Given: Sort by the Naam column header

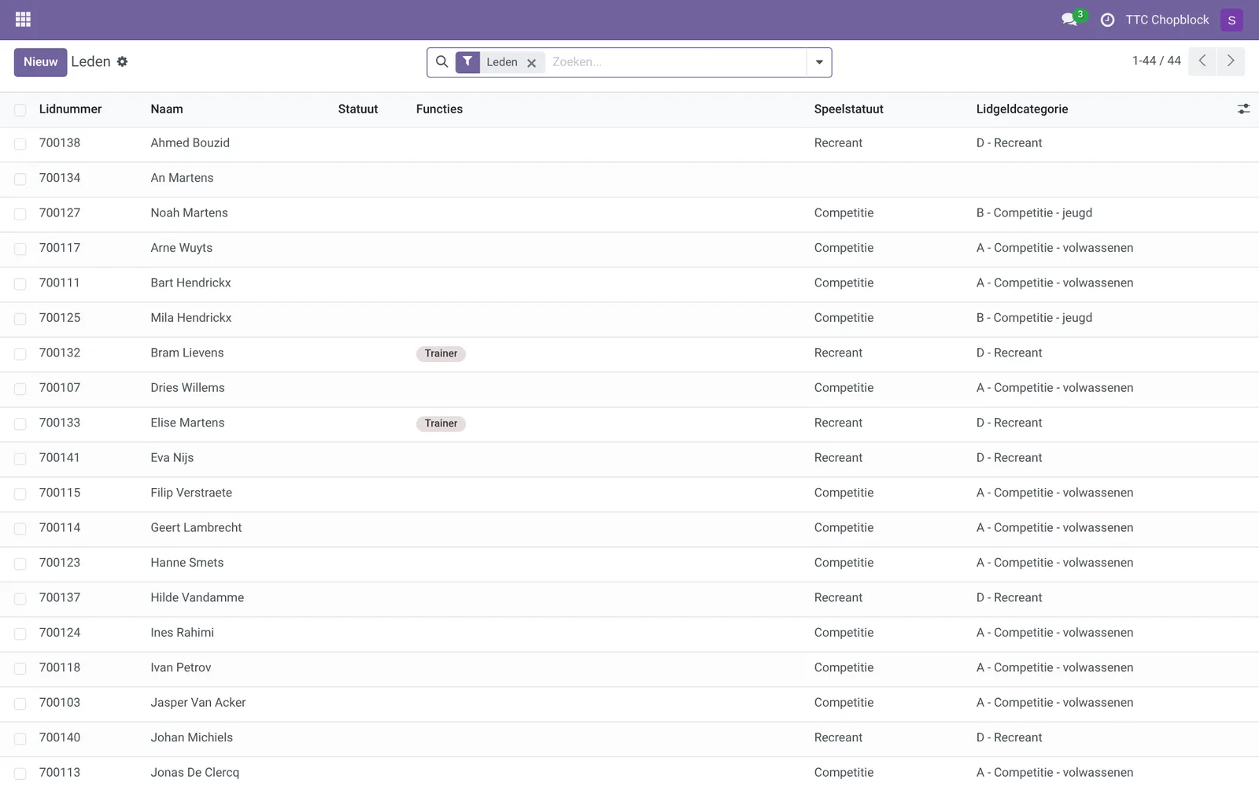Looking at the screenshot, I should point(167,109).
